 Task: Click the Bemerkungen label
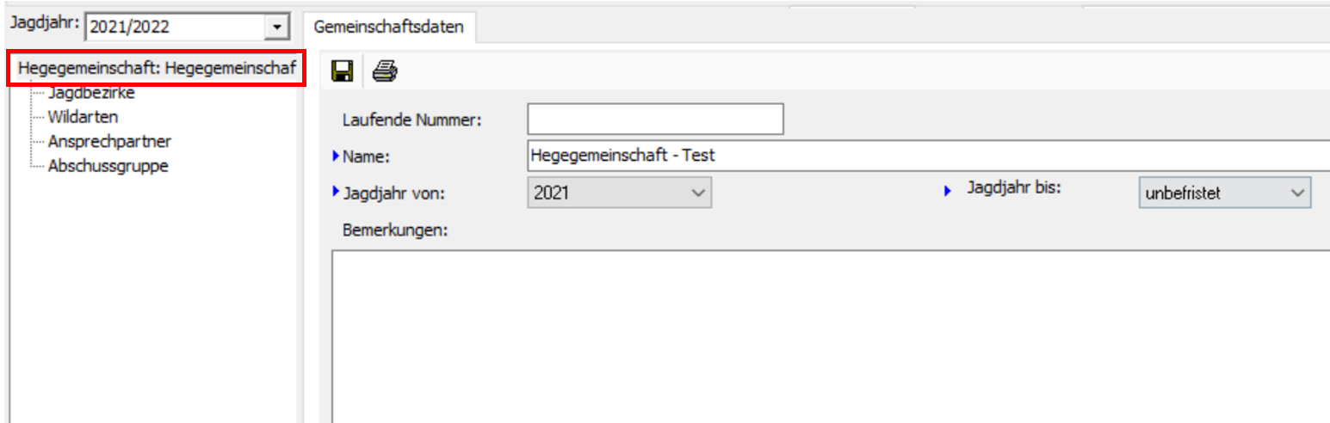[x=395, y=231]
